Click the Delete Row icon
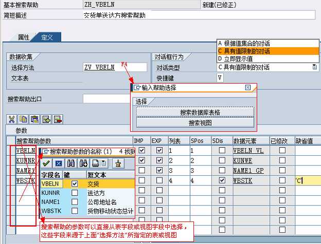Viewport: 321px width, 244px height. coord(58,119)
